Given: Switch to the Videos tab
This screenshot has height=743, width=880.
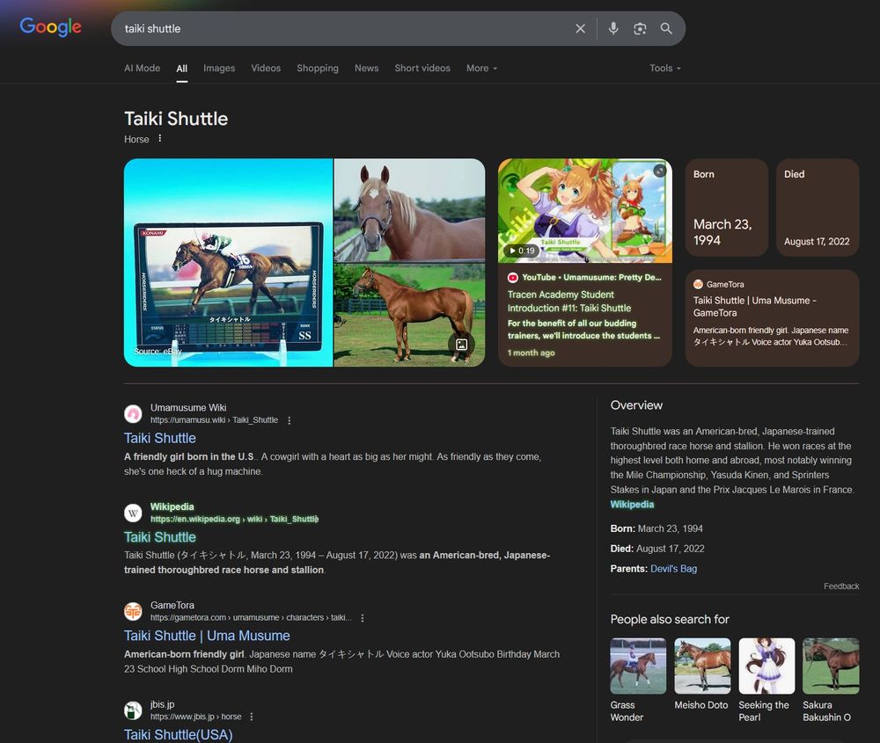Looking at the screenshot, I should (266, 69).
